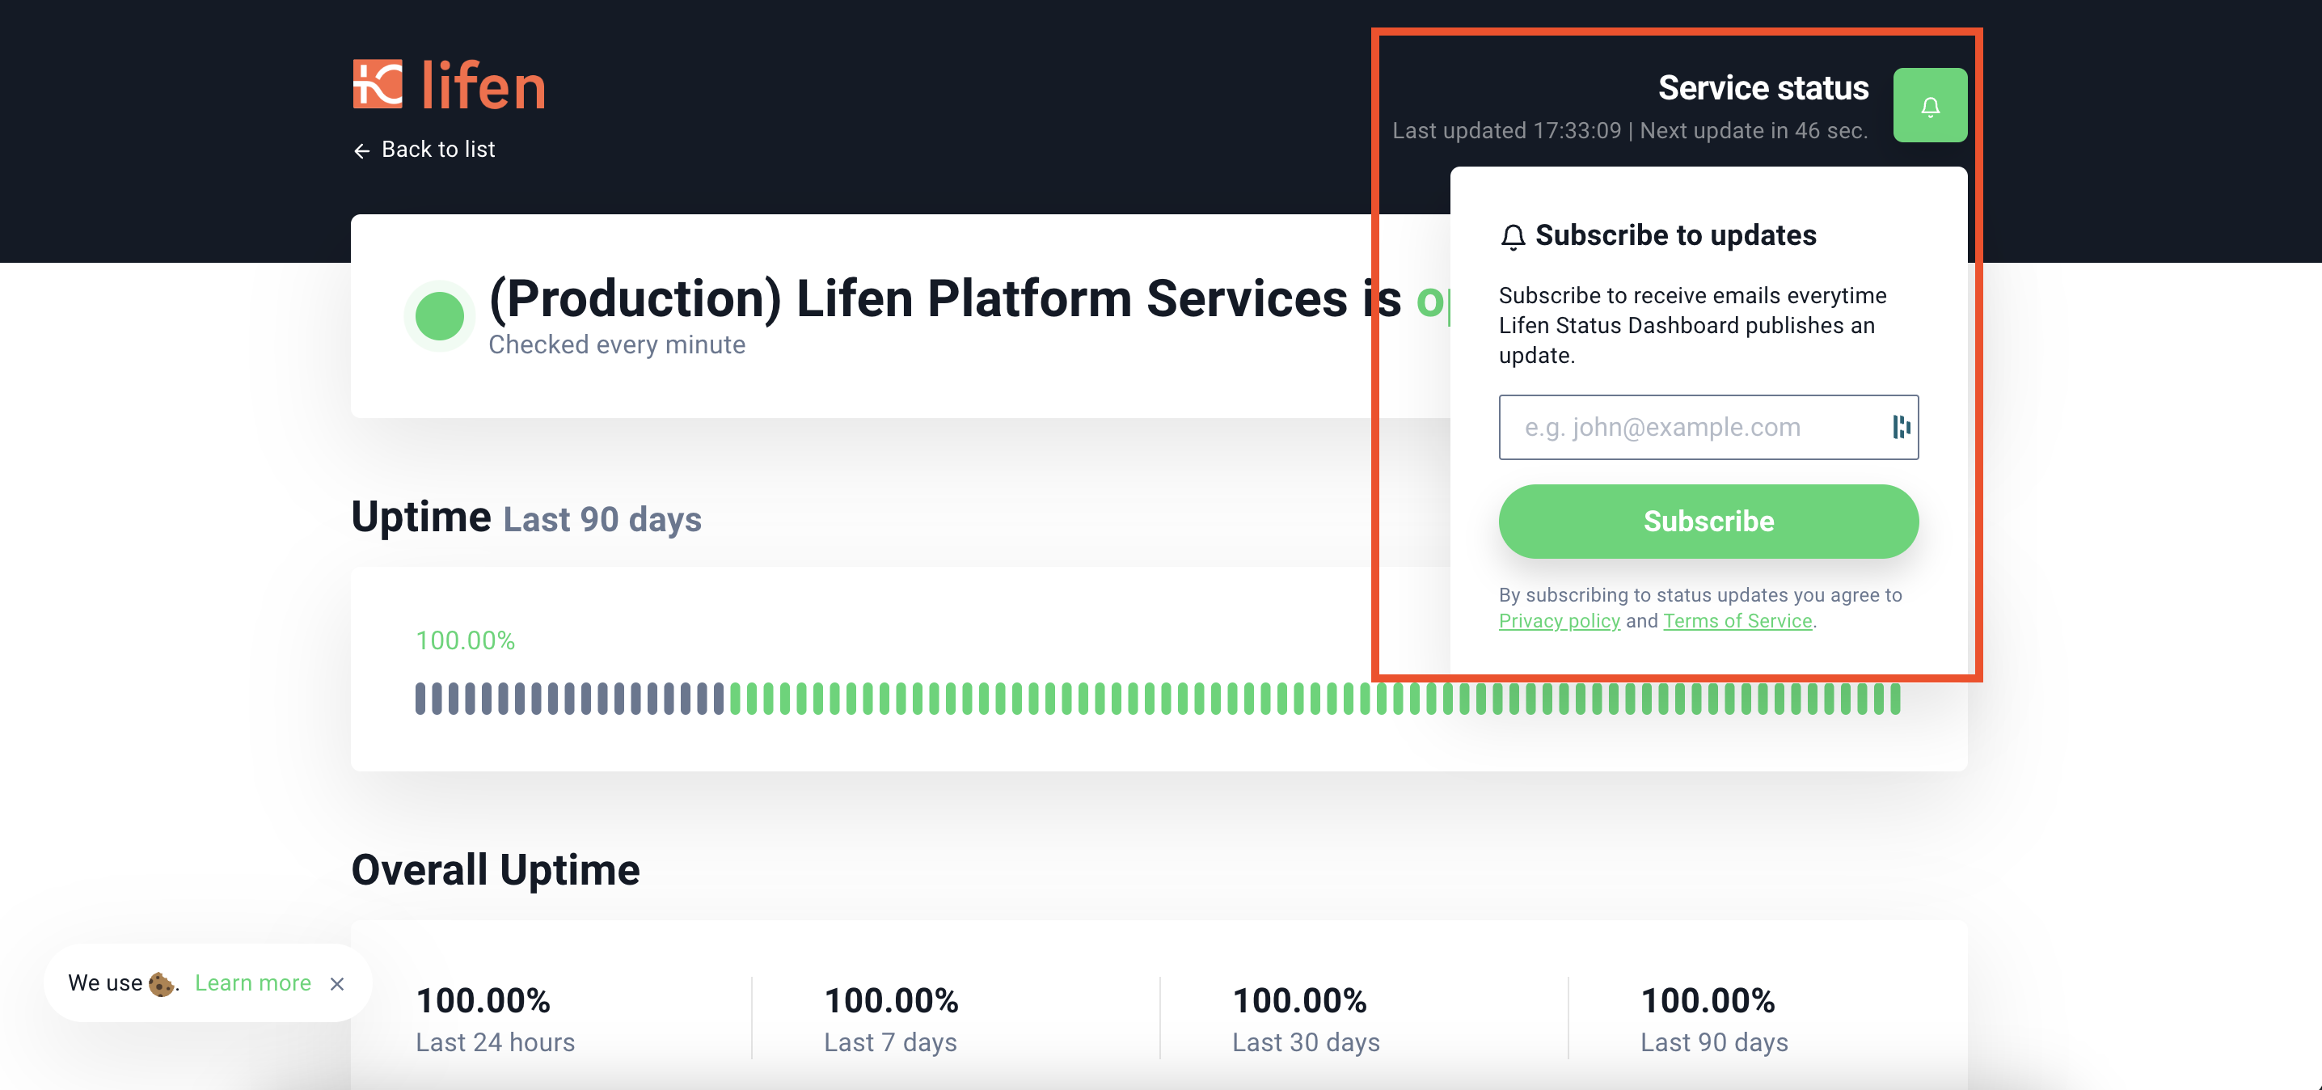Click the Lifen logo
Viewport: 2322px width, 1090px height.
tap(449, 86)
